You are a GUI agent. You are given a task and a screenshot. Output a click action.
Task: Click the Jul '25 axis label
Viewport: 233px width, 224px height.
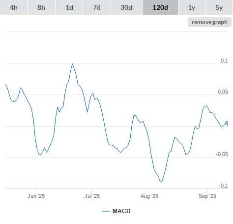pos(92,196)
